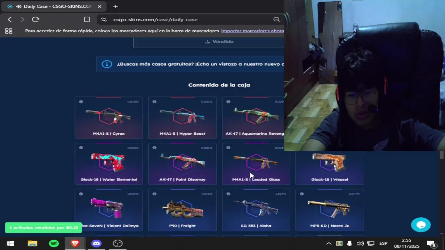Bookmark this page with the bookmark icon

(87, 19)
